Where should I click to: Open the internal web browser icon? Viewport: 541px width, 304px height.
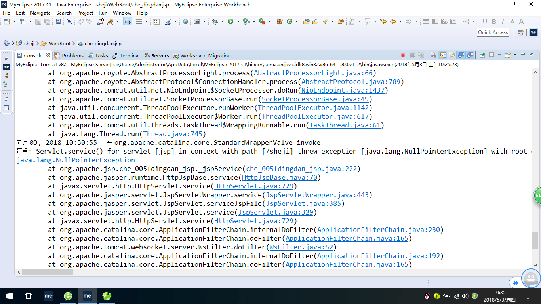[185, 21]
